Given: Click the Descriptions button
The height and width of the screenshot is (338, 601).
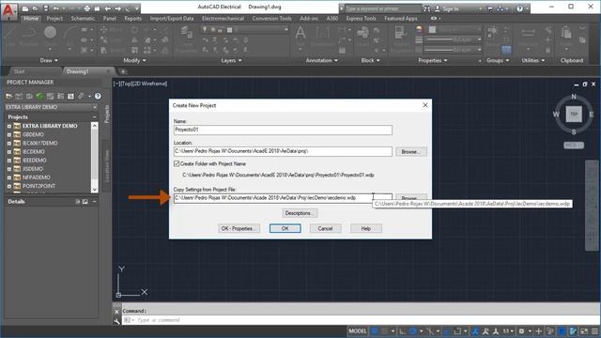Looking at the screenshot, I should [x=300, y=213].
